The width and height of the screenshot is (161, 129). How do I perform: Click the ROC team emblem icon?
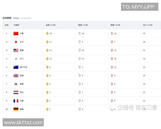click(x=16, y=59)
